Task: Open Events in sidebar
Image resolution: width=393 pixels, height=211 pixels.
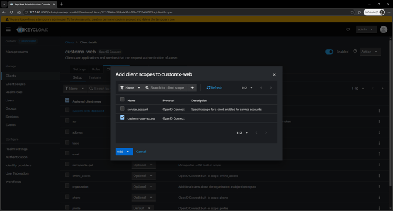Action: pos(11,125)
